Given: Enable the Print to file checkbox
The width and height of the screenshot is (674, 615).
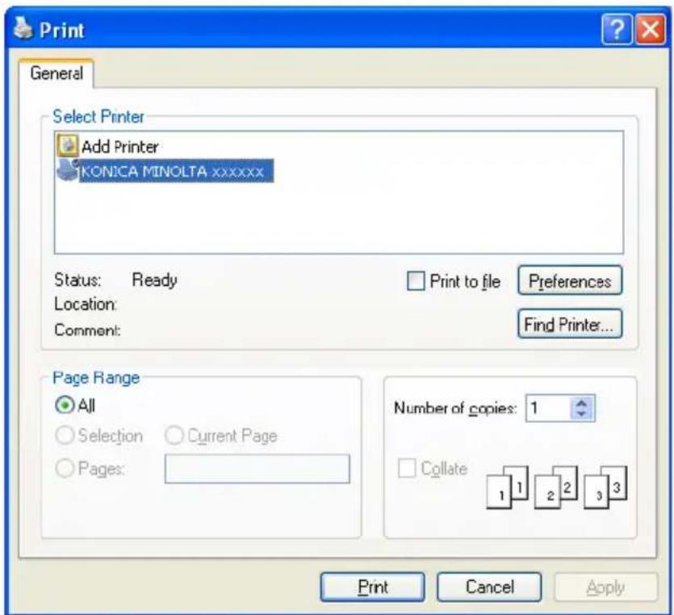Looking at the screenshot, I should tap(416, 281).
